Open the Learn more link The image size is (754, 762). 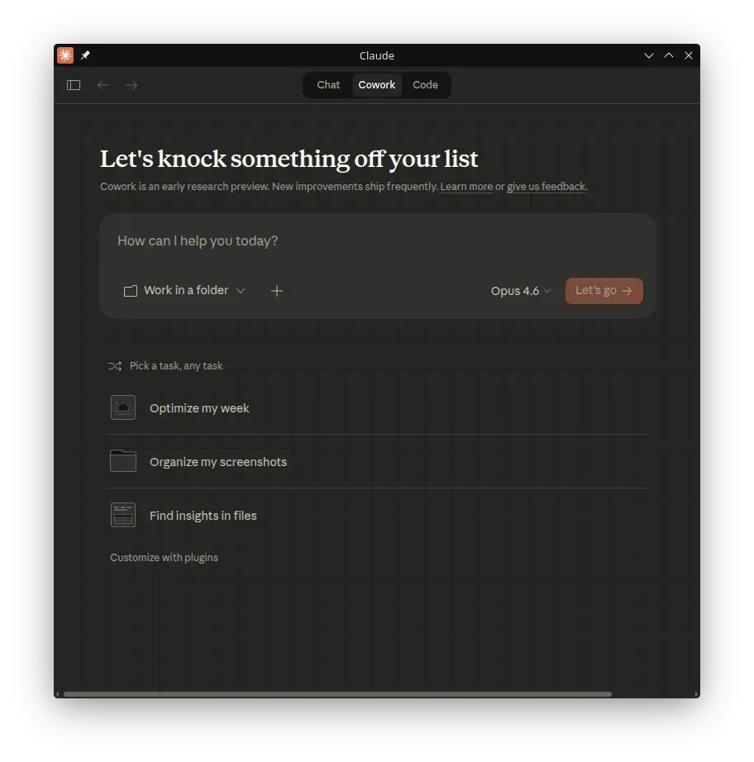tap(466, 186)
